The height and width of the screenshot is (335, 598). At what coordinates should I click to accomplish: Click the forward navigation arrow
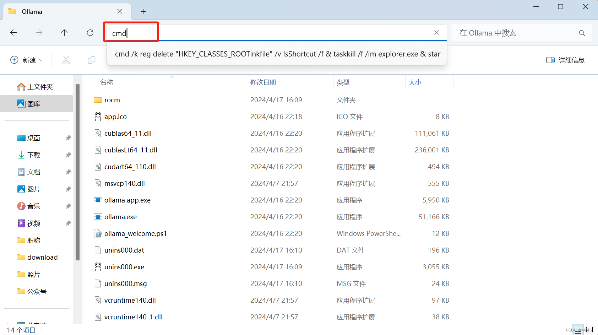tap(39, 33)
